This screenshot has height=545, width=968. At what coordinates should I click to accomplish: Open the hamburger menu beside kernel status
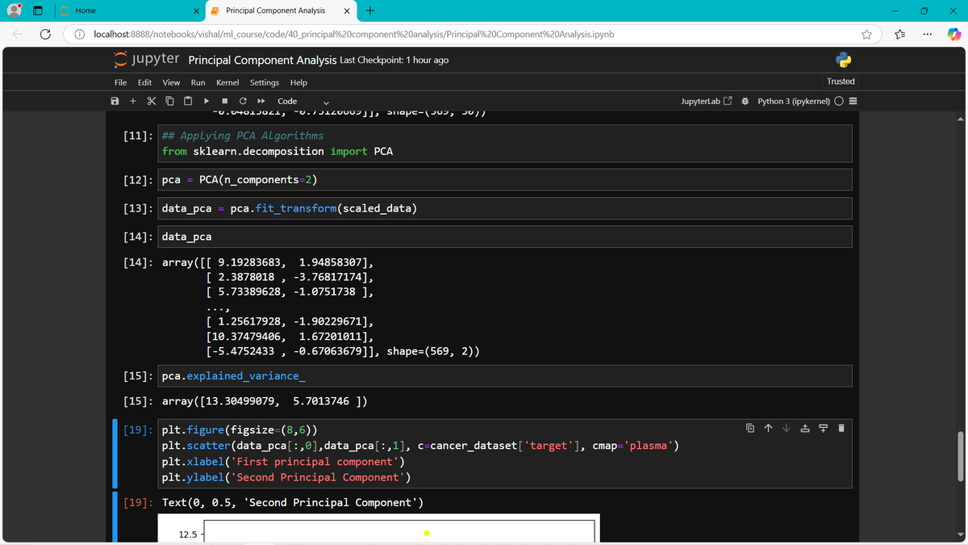(853, 101)
